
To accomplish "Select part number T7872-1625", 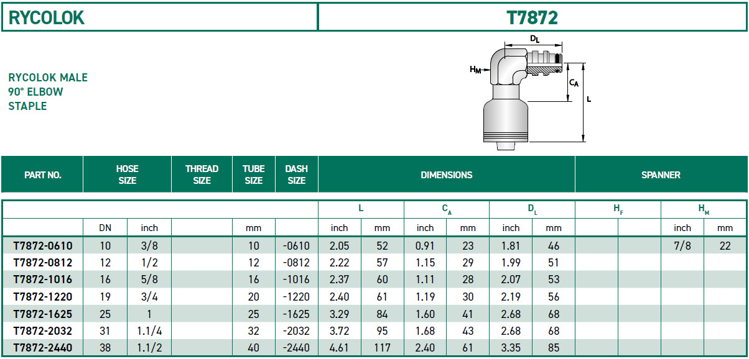I will (42, 314).
